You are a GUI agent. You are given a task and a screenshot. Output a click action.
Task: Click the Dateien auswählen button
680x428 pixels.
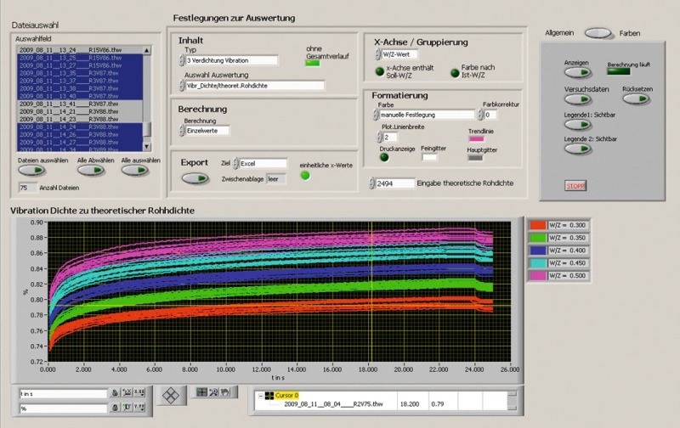pyautogui.click(x=31, y=170)
